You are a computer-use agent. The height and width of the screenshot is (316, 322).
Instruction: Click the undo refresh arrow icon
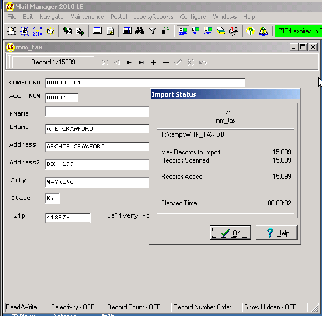[203, 62]
